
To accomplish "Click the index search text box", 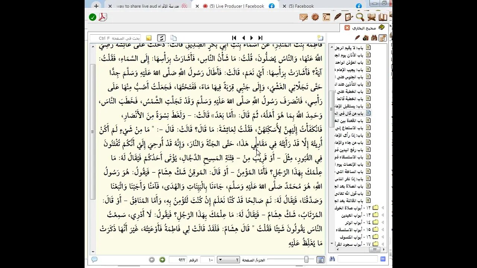I will click(x=358, y=259).
